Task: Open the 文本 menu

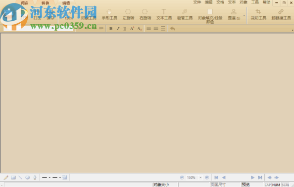Action: 232,2
